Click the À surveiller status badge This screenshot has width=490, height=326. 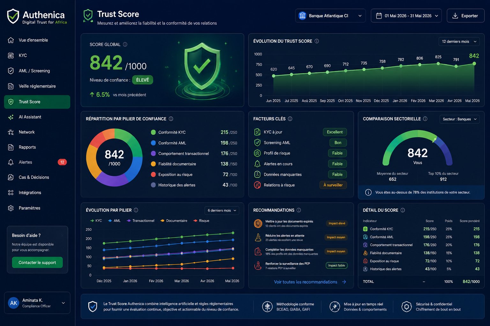coord(333,185)
